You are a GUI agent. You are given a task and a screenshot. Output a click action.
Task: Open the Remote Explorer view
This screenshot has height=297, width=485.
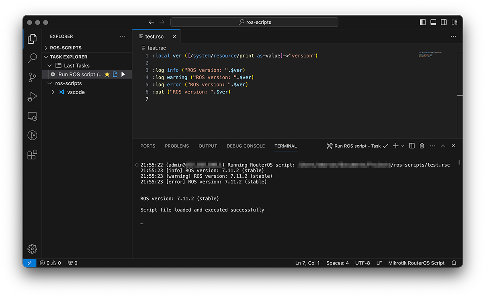coord(32,116)
